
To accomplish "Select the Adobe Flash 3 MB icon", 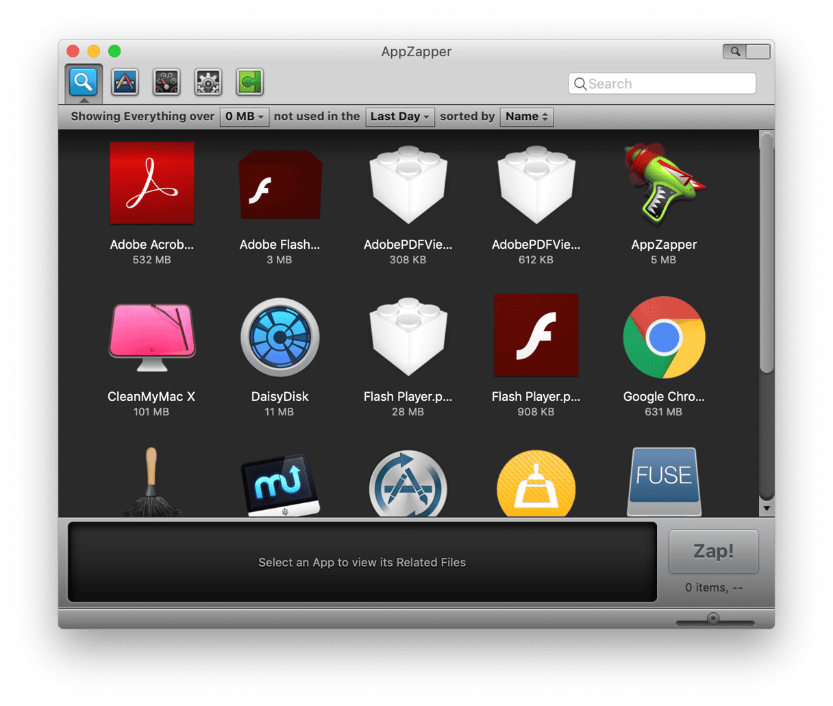I will coord(279,185).
